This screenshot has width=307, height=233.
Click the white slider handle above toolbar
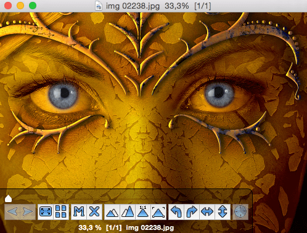[x=8, y=198]
